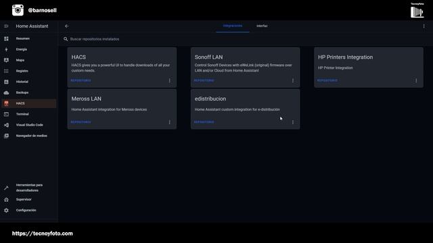The width and height of the screenshot is (433, 243).
Task: Select the Resumen sidebar label
Action: point(22,38)
